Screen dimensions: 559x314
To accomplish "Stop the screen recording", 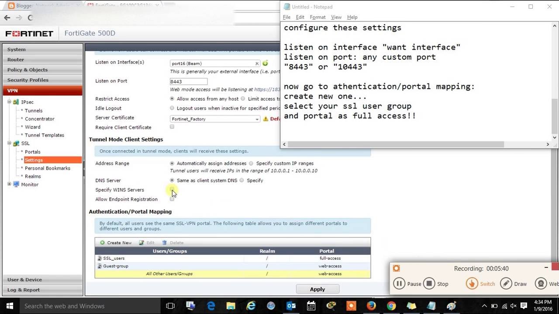I will click(x=429, y=283).
